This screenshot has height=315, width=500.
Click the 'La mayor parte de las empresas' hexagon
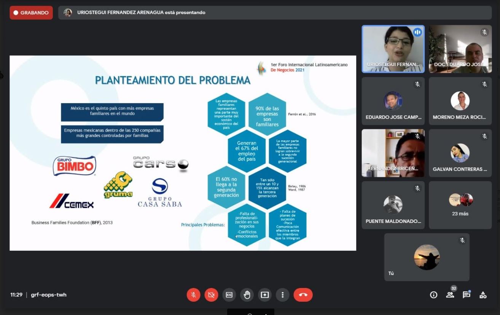pos(287,151)
